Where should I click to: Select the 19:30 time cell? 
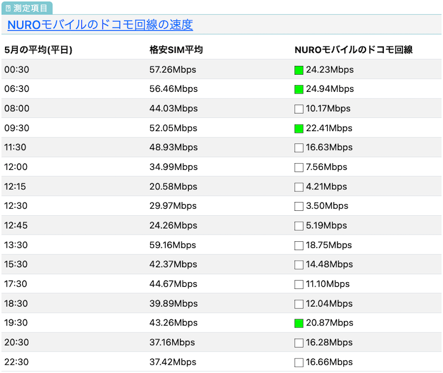click(x=16, y=323)
